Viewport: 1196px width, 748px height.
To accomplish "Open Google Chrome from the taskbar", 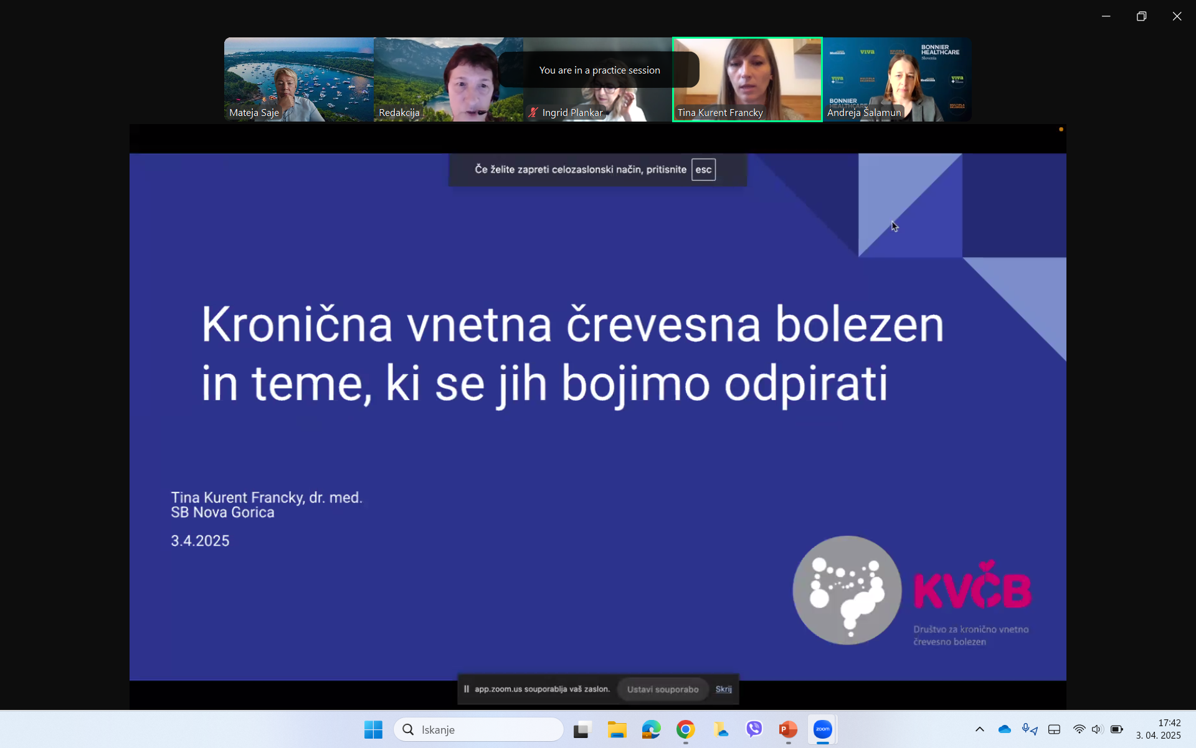I will click(685, 729).
